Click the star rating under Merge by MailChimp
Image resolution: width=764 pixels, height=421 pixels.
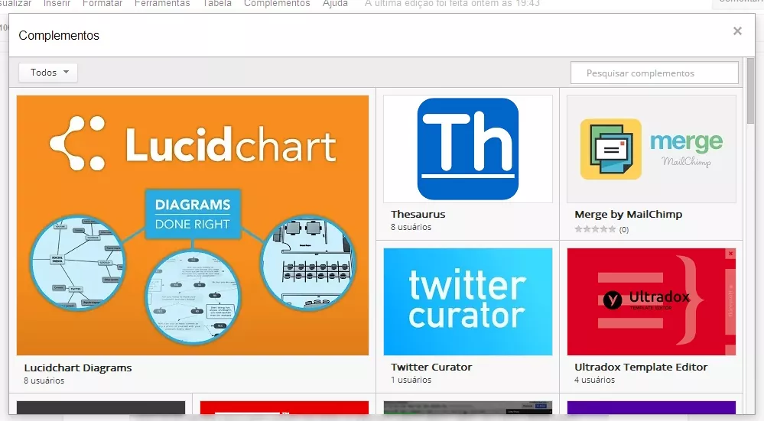pos(595,229)
